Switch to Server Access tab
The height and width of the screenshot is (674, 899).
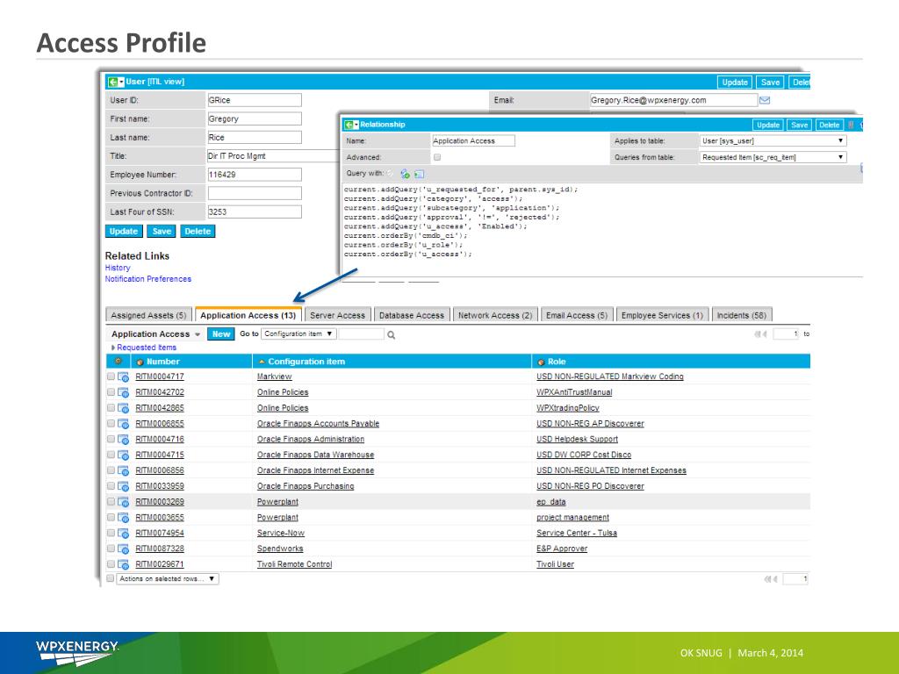[338, 315]
